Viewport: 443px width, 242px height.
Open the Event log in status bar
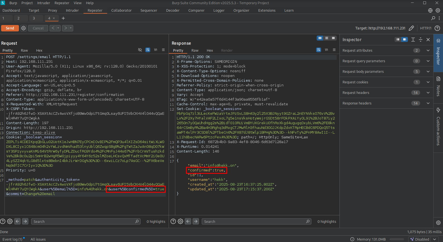(12, 239)
